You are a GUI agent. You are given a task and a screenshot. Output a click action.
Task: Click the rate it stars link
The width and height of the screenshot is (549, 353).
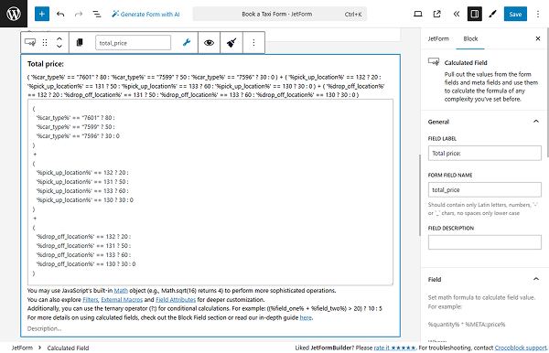point(394,348)
